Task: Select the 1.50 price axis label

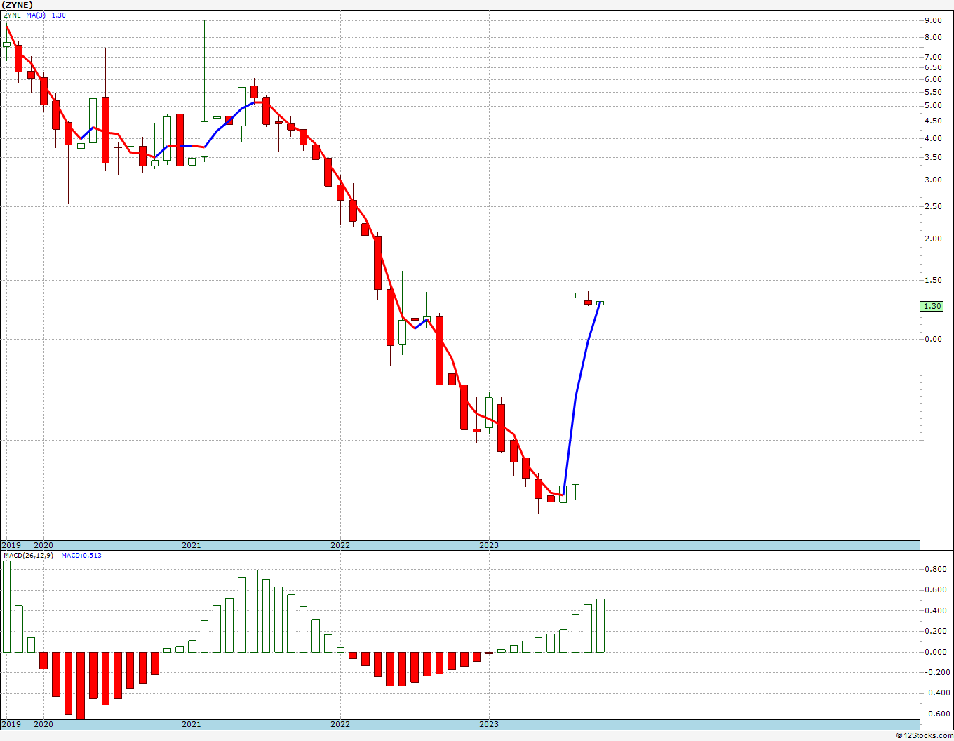Action: point(932,280)
